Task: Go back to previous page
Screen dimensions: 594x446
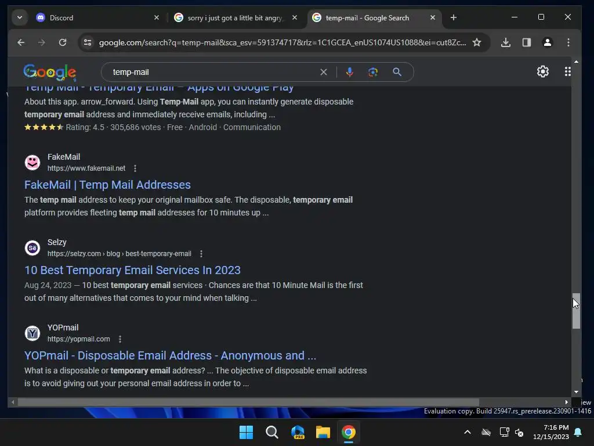Action: 21,42
